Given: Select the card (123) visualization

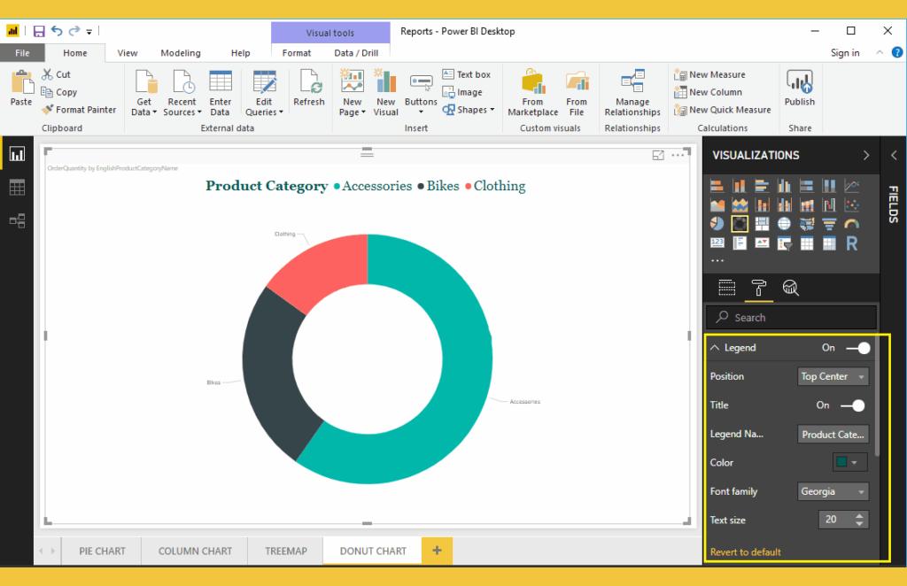Looking at the screenshot, I should [717, 243].
